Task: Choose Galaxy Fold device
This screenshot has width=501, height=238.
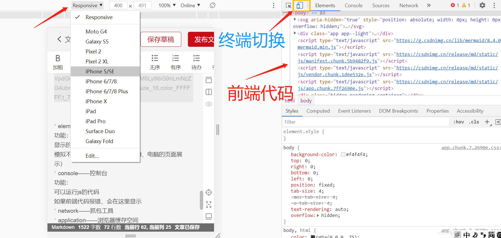Action: point(105,141)
